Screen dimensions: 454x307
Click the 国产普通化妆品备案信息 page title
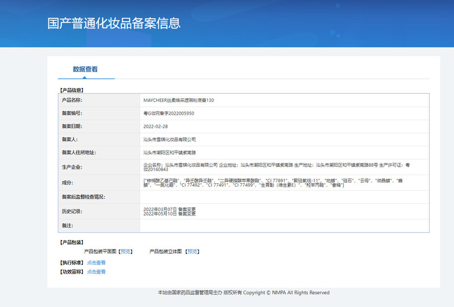pyautogui.click(x=113, y=23)
